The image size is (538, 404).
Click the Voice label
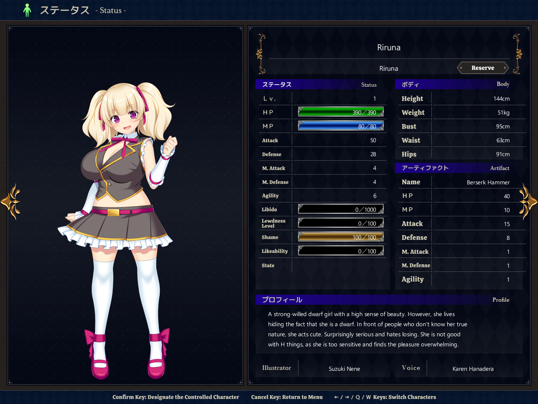pyautogui.click(x=411, y=368)
